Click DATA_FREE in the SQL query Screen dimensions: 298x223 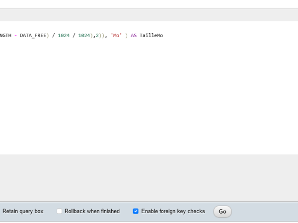coord(33,36)
